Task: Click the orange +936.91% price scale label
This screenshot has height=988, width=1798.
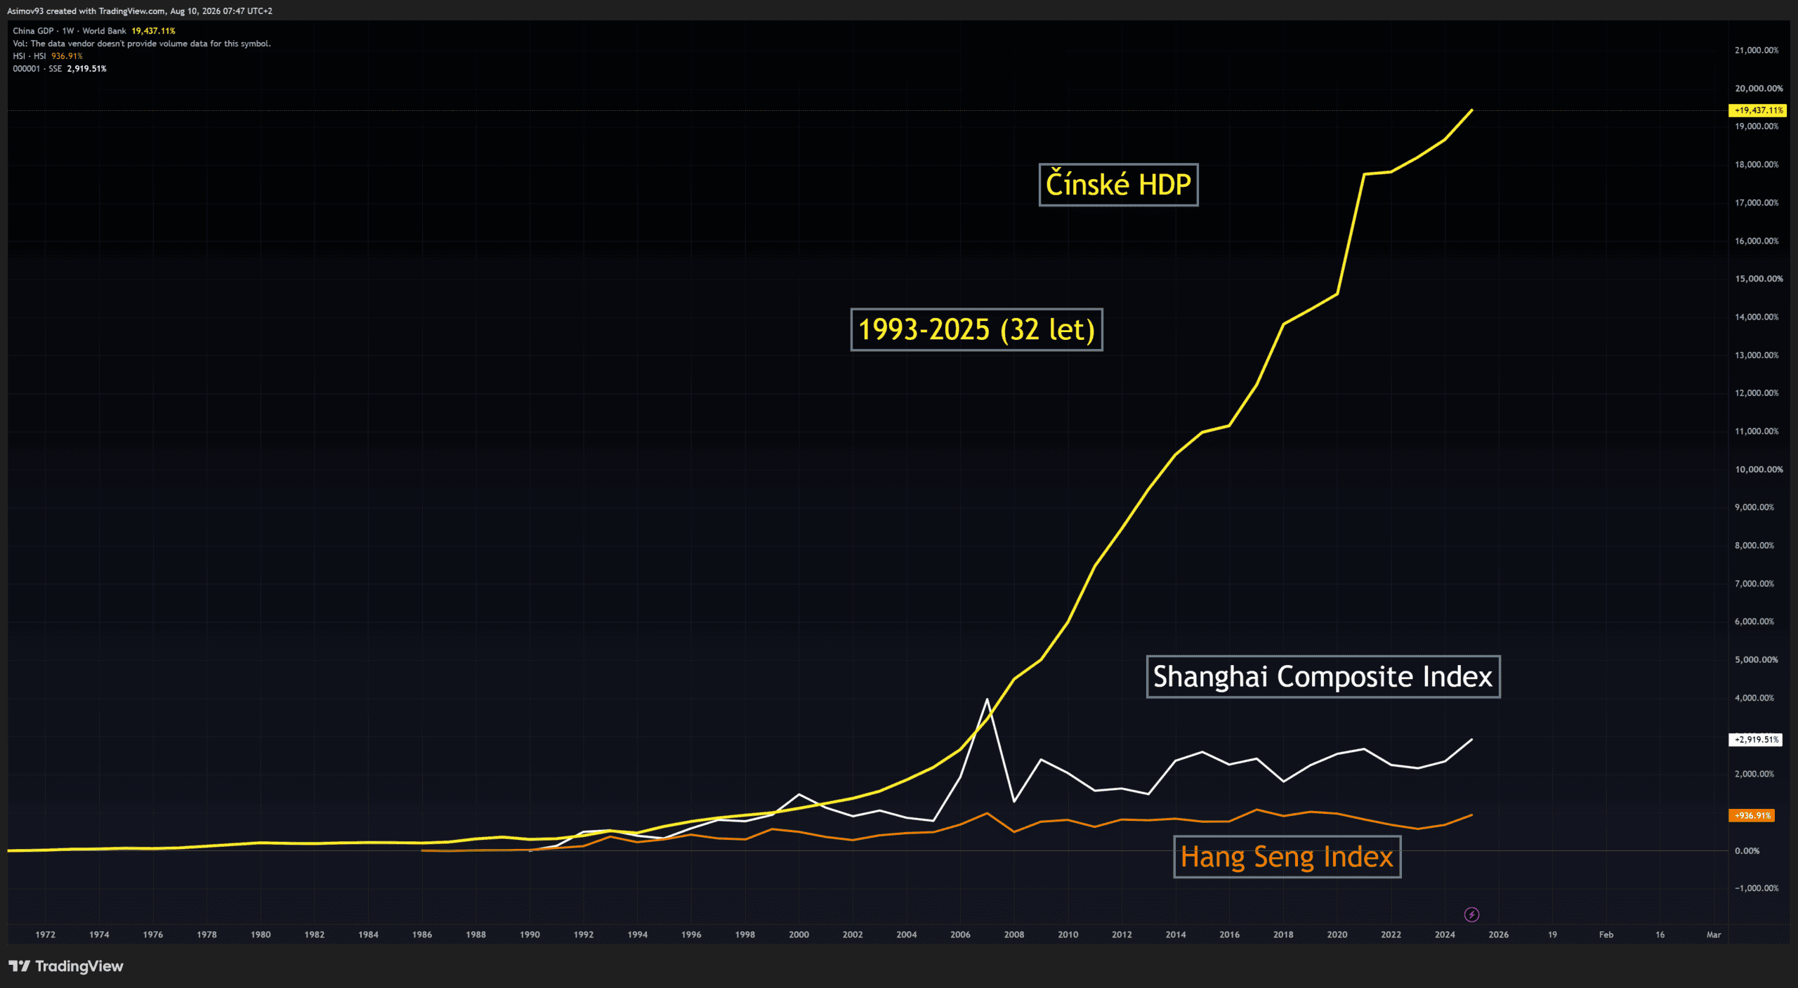Action: (x=1752, y=815)
